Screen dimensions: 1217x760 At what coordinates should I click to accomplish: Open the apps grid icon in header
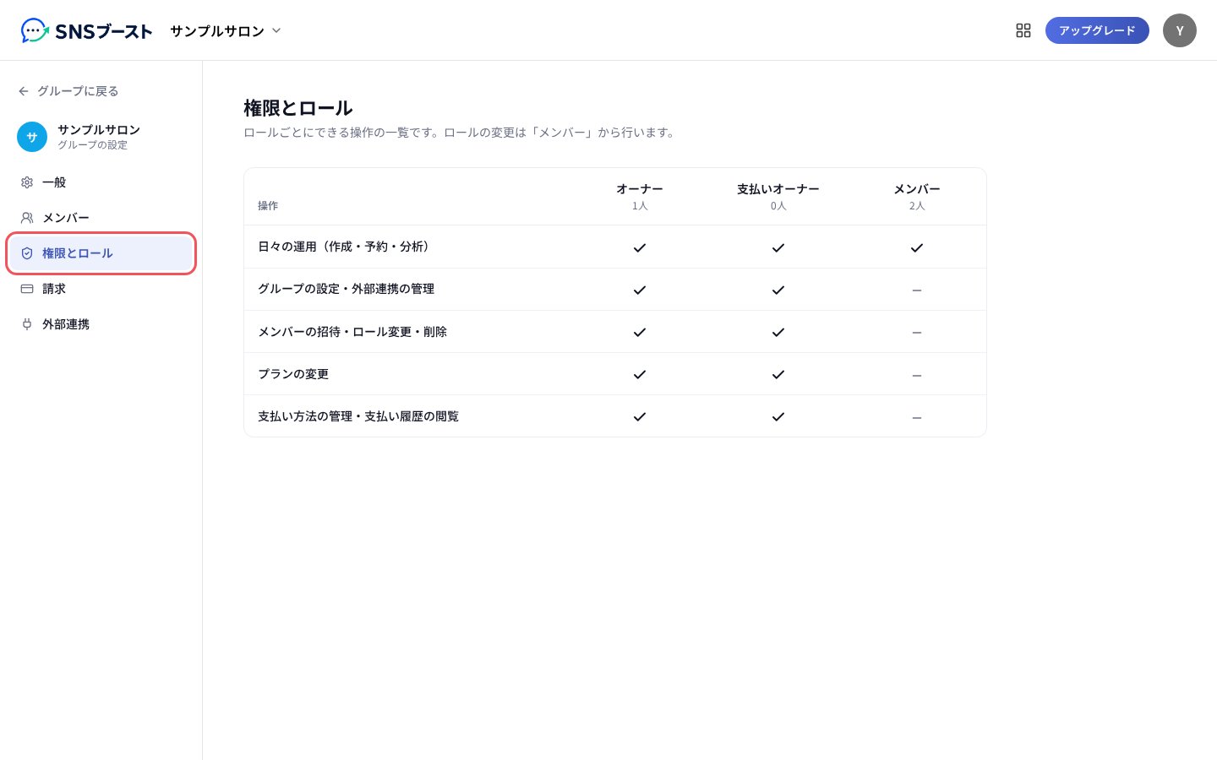tap(1023, 30)
